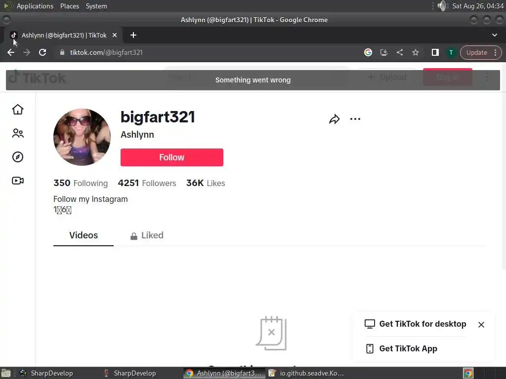Image resolution: width=506 pixels, height=379 pixels.
Task: Open the TikTok Home sidebar icon
Action: (x=18, y=110)
